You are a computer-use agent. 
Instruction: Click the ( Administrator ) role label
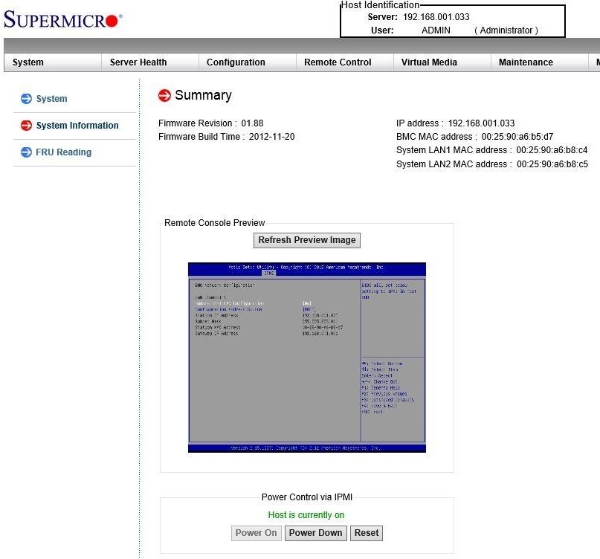click(506, 30)
